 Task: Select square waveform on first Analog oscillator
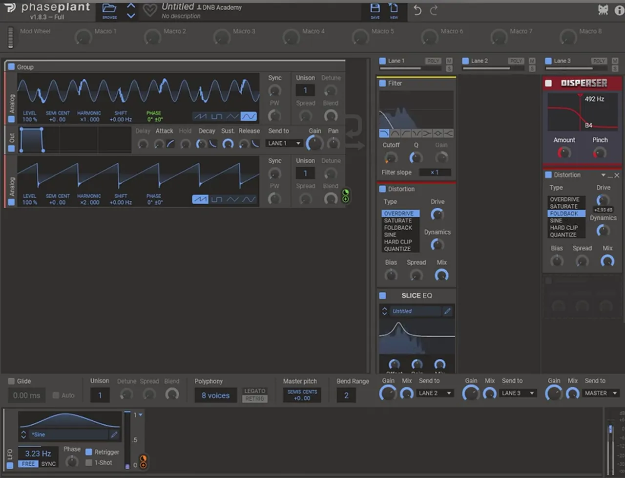[216, 116]
